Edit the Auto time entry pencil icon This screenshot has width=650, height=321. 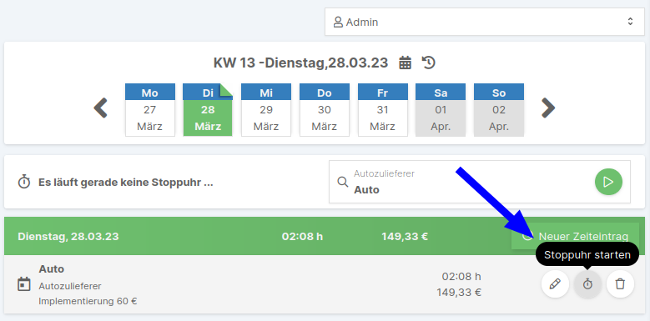[555, 284]
